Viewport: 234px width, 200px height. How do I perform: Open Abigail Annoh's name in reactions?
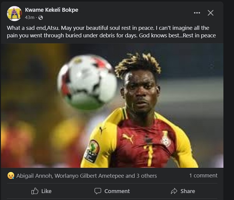pyautogui.click(x=34, y=176)
